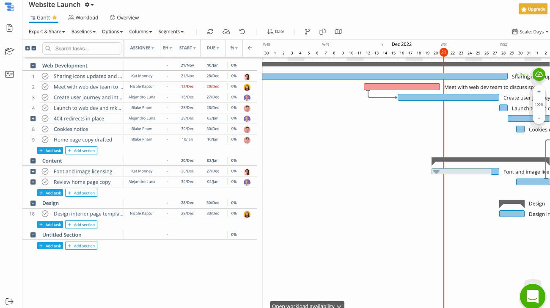Image resolution: width=550 pixels, height=308 pixels.
Task: Select the sync/refresh icon in the toolbar
Action: pyautogui.click(x=210, y=31)
